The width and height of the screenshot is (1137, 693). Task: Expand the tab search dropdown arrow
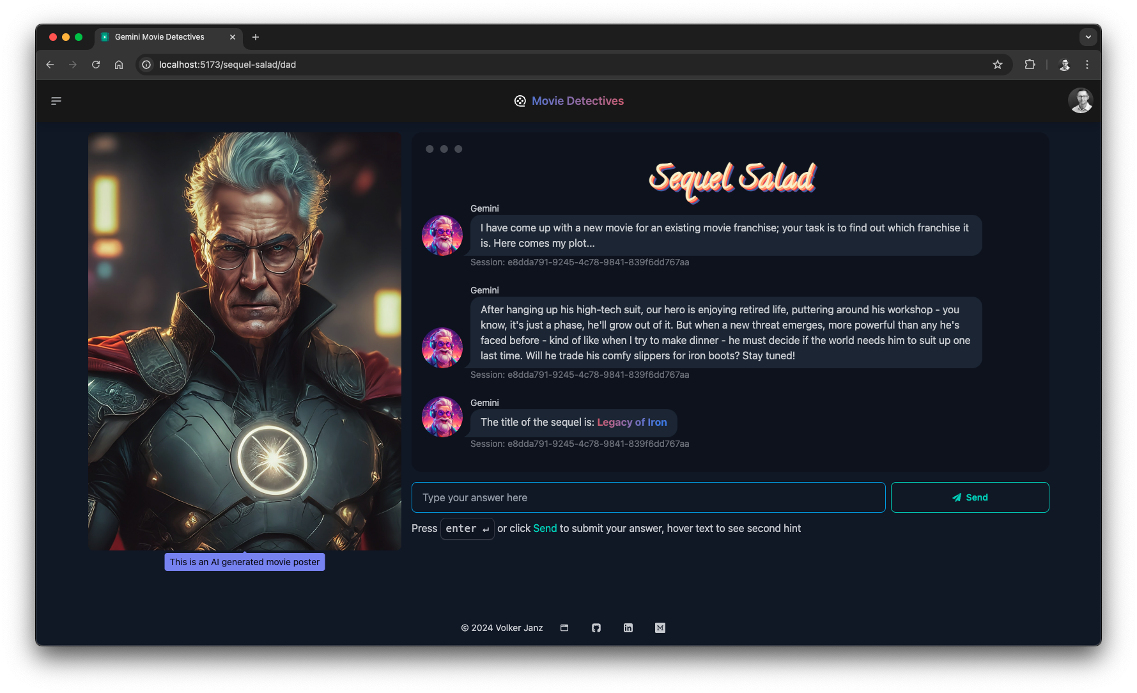coord(1088,37)
